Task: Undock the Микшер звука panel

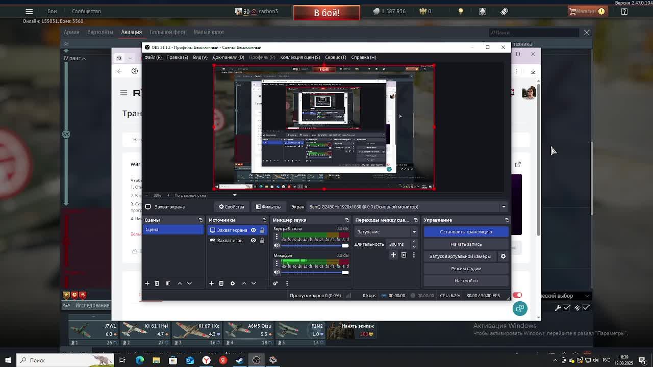Action: tap(347, 220)
